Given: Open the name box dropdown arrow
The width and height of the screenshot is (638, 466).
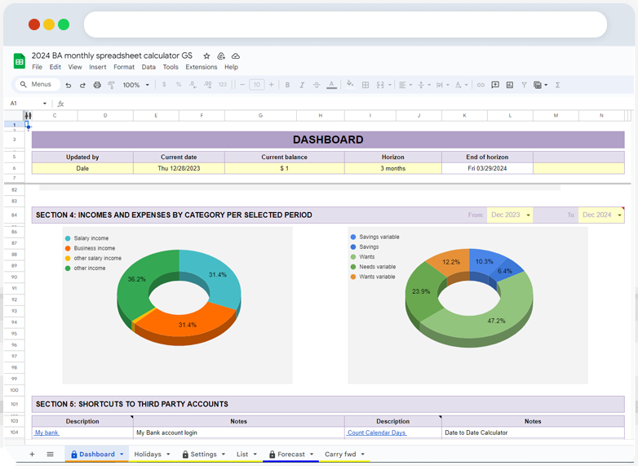Looking at the screenshot, I should coord(44,104).
